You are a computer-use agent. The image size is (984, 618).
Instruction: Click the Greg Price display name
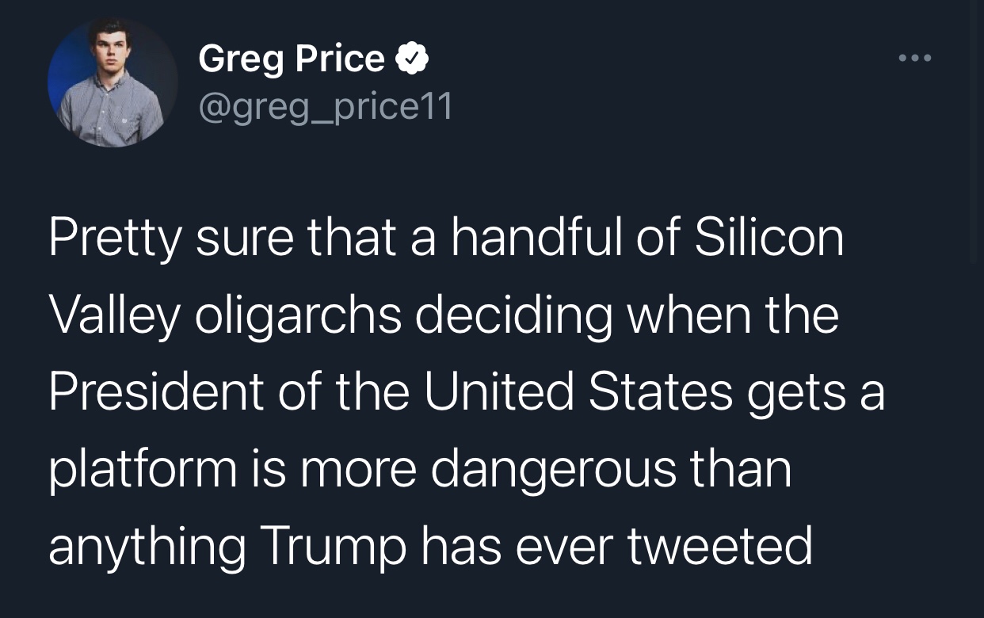[292, 59]
